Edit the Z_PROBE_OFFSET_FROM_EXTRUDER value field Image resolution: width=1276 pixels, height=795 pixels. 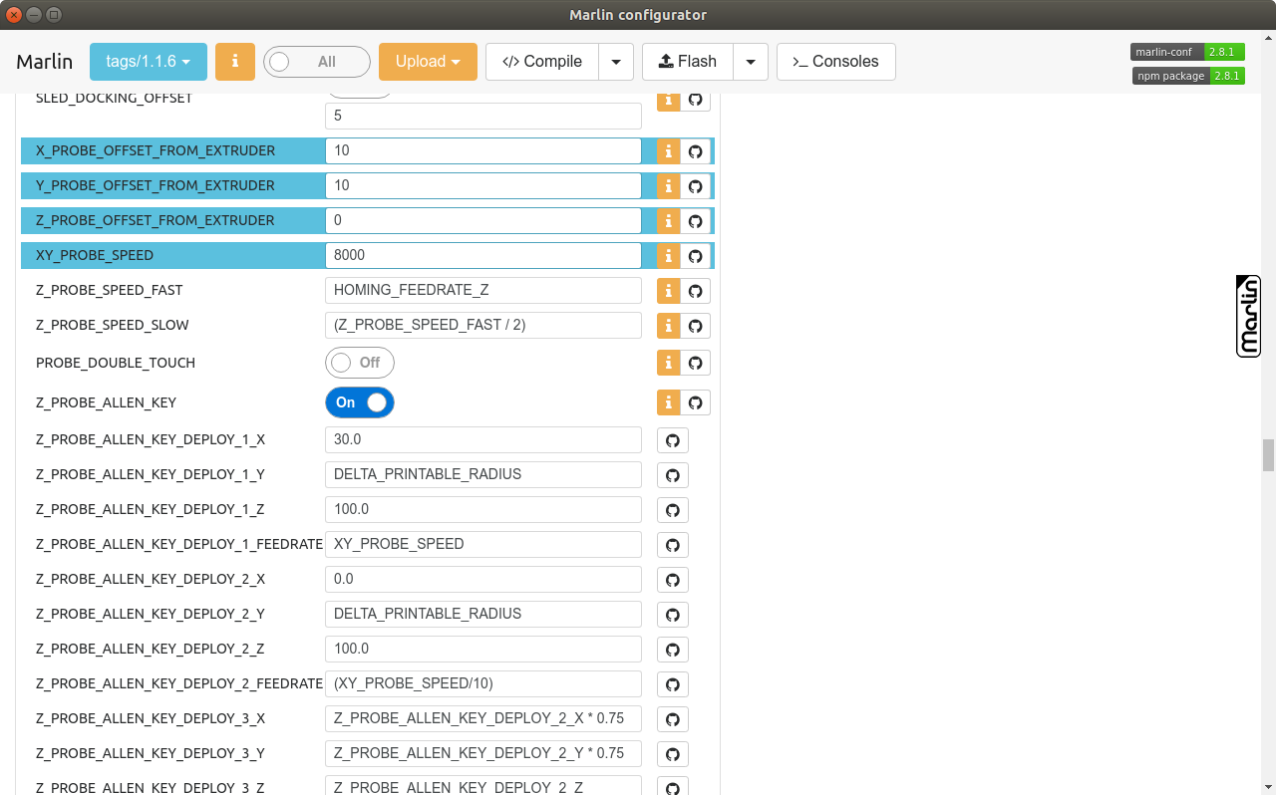(483, 220)
